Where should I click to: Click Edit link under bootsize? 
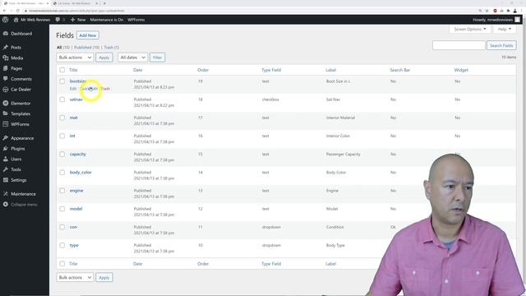click(x=73, y=89)
